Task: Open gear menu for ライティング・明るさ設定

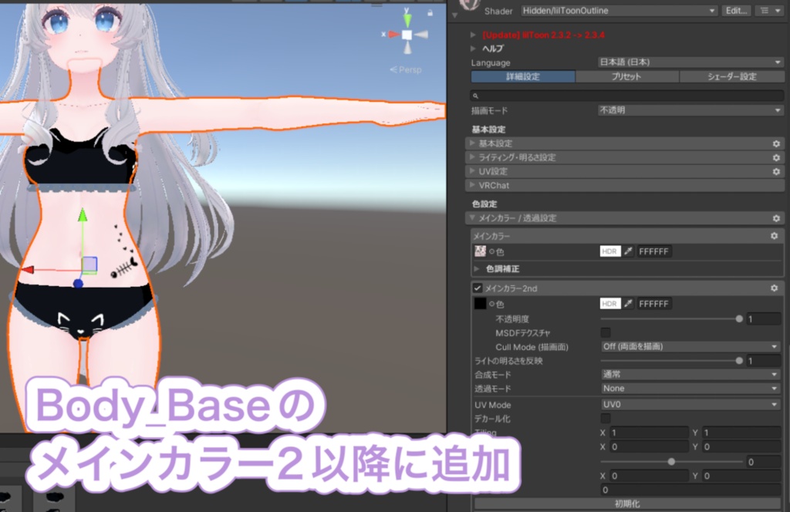Action: 776,157
